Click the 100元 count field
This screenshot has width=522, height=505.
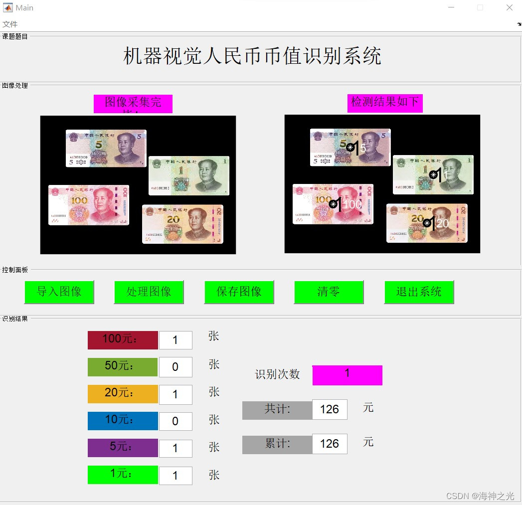(x=176, y=340)
